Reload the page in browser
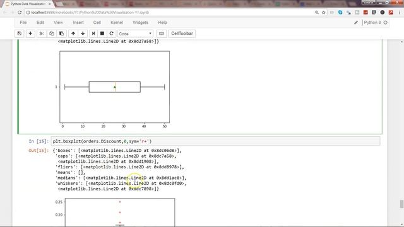The width and height of the screenshot is (404, 227). 20,13
